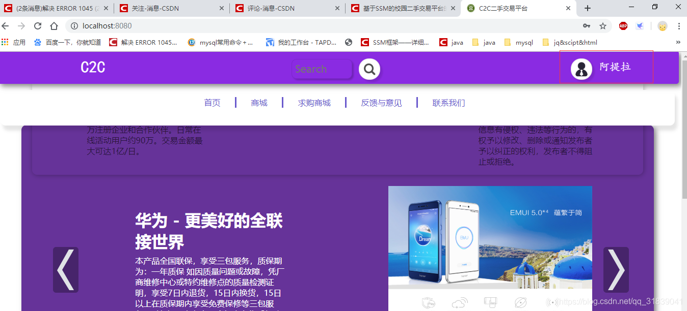The height and width of the screenshot is (311, 687).
Task: Click the 应用 apps label
Action: (19, 42)
